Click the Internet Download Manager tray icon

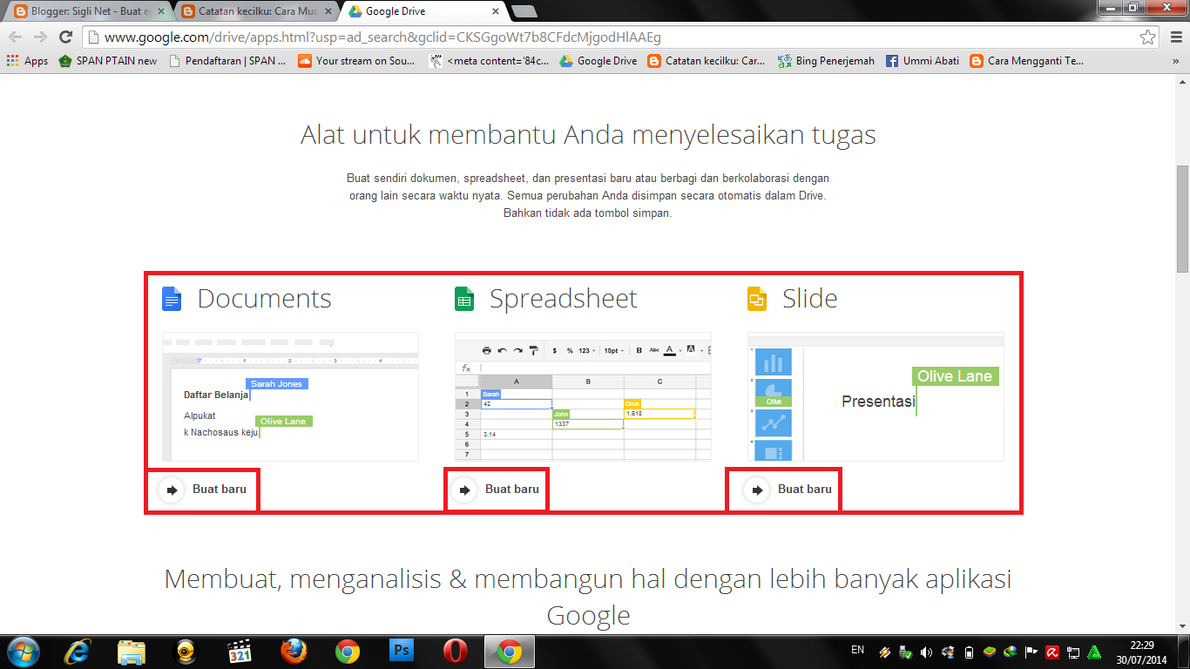pos(1010,652)
